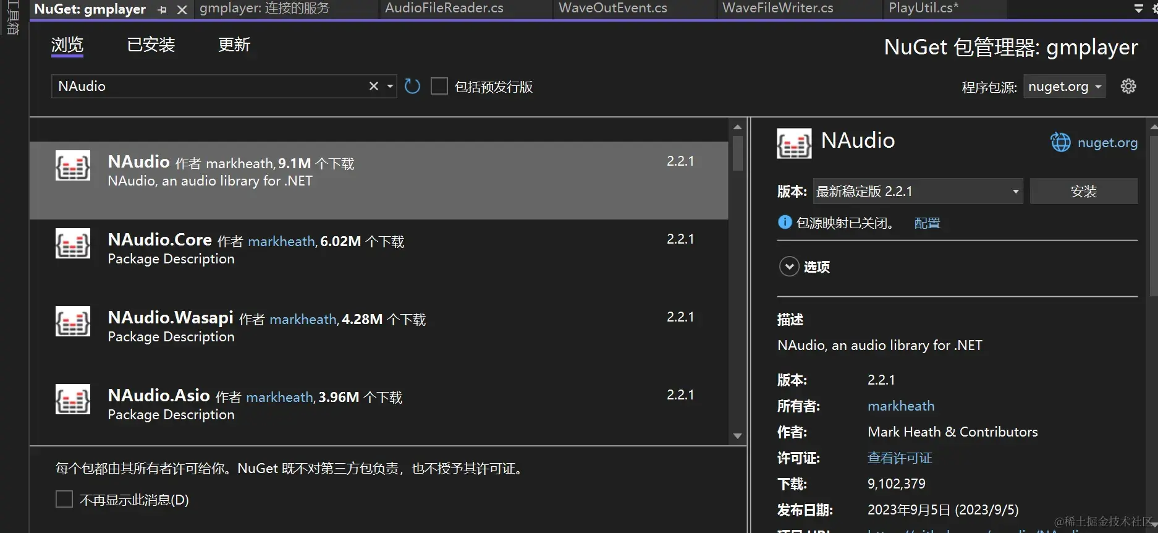Click the 查看许可证 view license link

coord(900,458)
